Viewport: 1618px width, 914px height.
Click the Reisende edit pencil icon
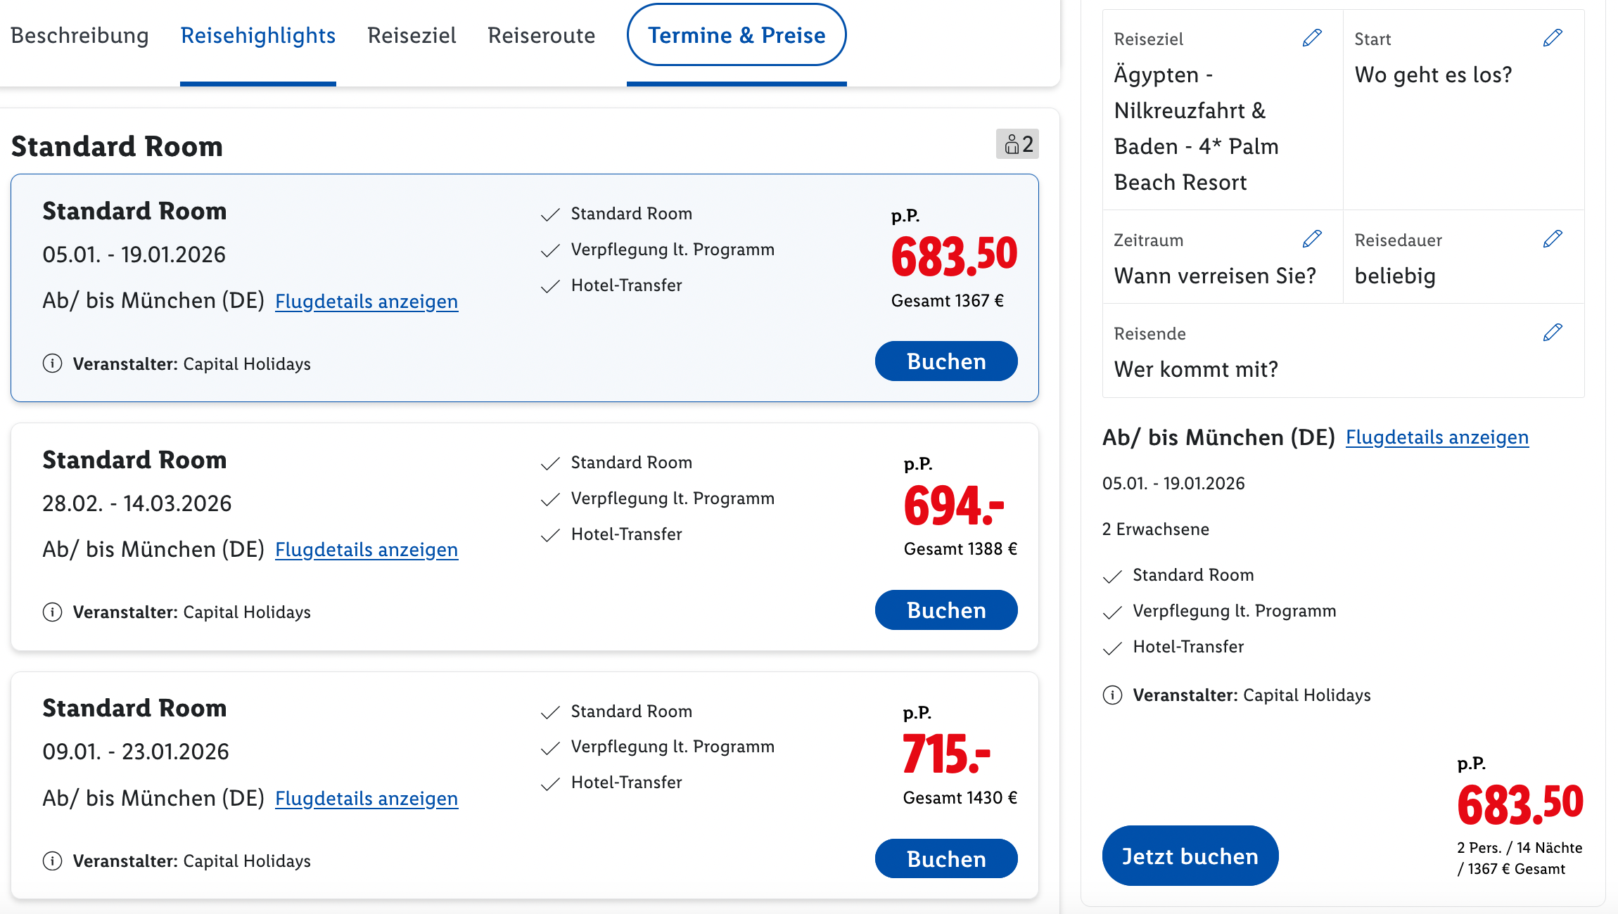click(1553, 333)
